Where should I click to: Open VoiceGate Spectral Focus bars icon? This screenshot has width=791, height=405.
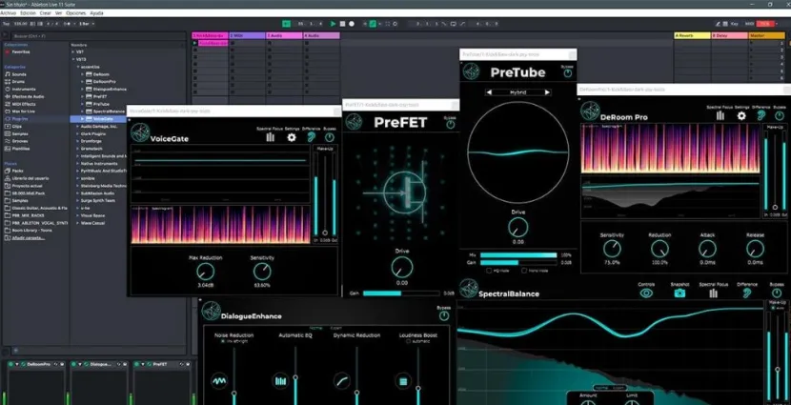271,137
